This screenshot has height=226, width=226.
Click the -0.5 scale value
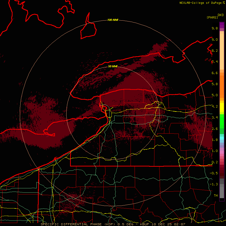[214, 173]
